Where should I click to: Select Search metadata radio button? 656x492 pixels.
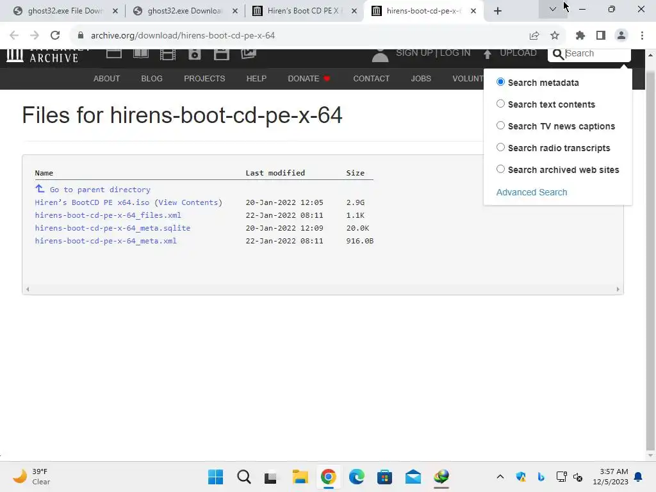[x=500, y=82]
